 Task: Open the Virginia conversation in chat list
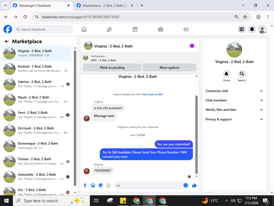coord(37,53)
